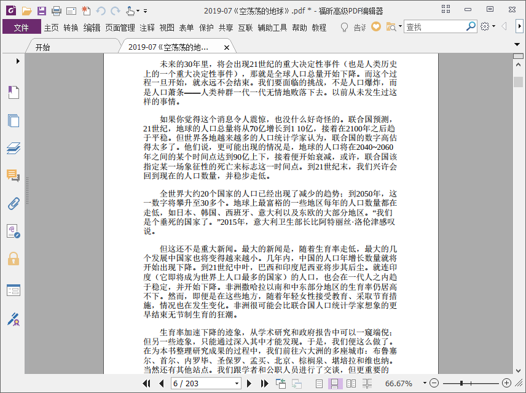Switch to the 表单 ribbon tab
Viewport: 526px width, 393px height.
click(x=186, y=28)
